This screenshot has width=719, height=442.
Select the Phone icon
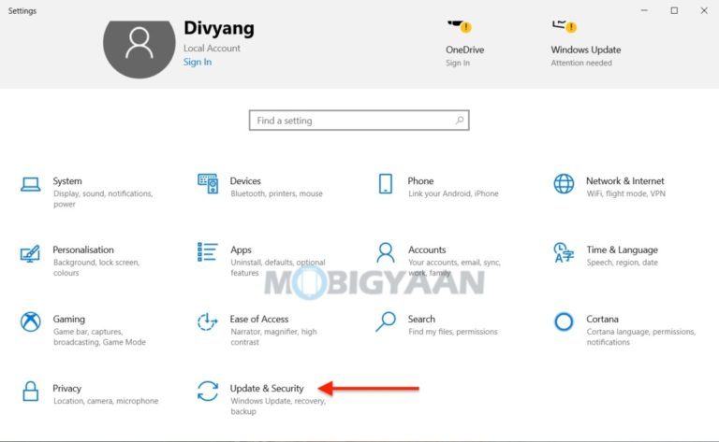(385, 184)
